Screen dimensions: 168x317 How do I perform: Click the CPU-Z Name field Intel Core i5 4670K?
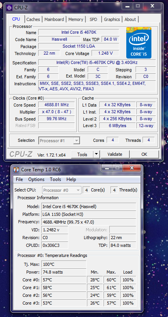78,32
